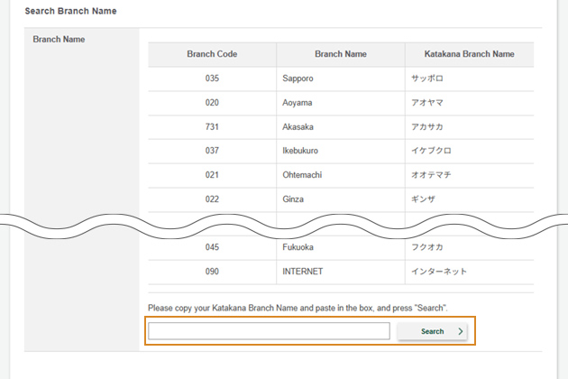This screenshot has height=379, width=568.
Task: Click the Katakana branch name input box
Action: click(269, 331)
